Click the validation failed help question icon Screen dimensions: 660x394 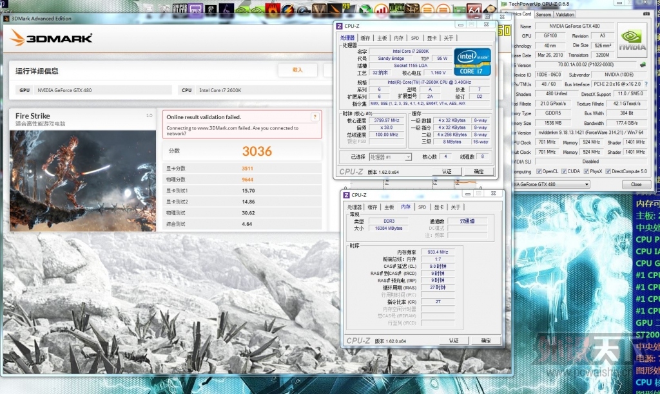point(315,117)
